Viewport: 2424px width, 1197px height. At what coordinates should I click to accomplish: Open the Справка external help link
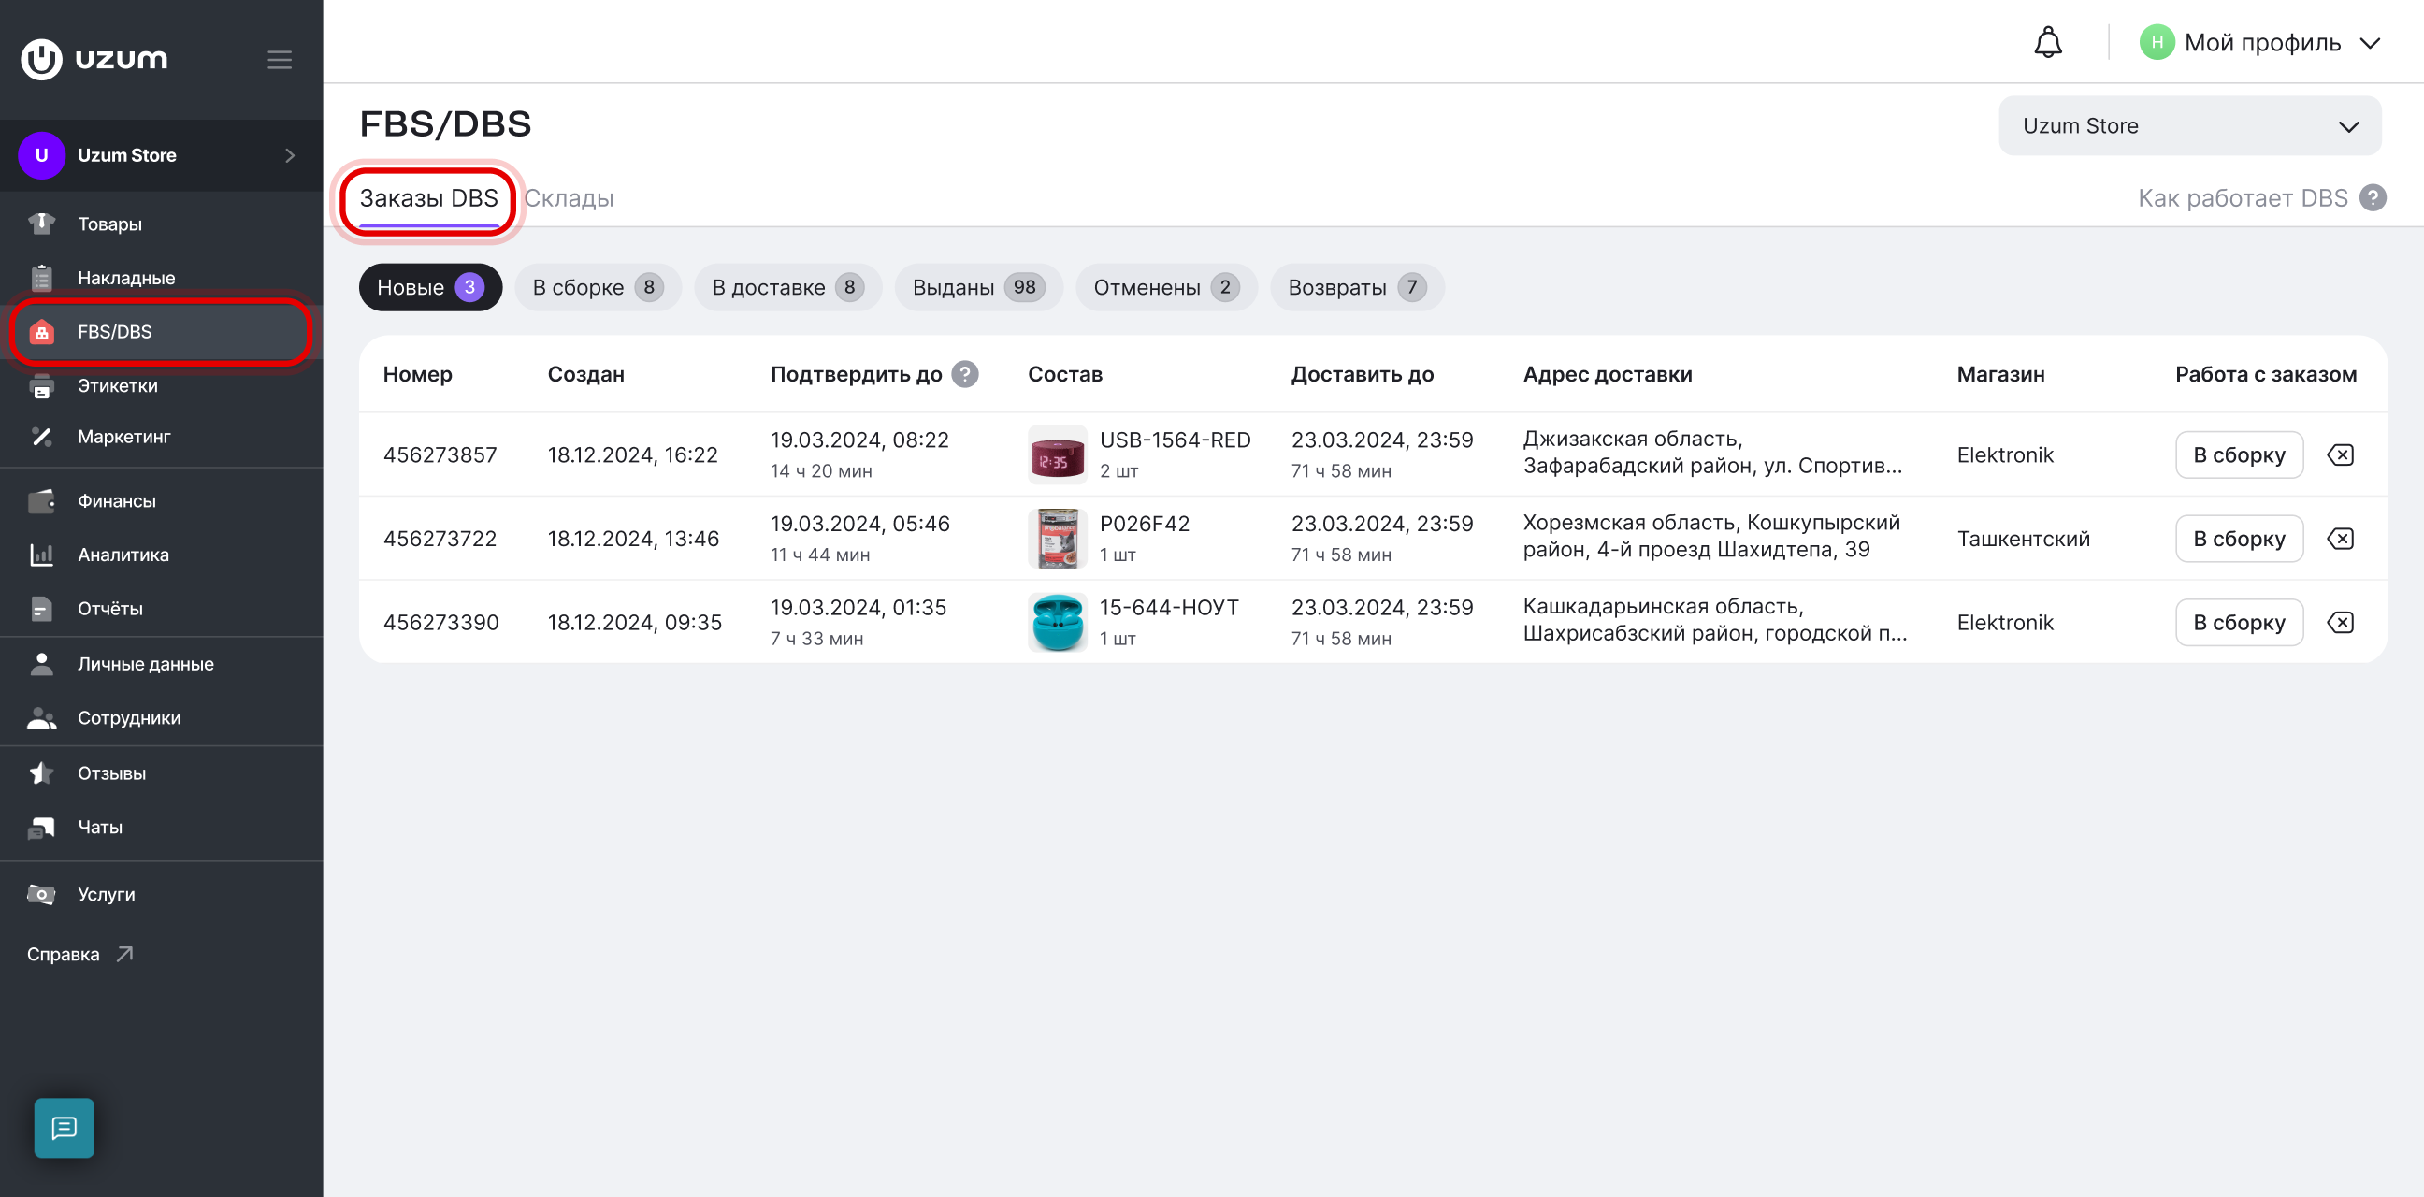pos(80,954)
